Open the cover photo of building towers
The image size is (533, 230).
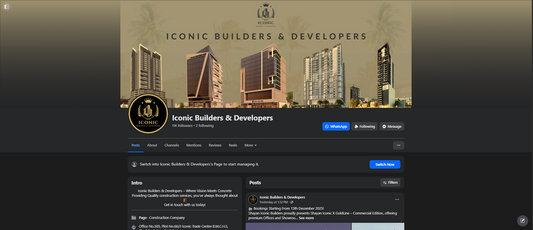coord(266,54)
